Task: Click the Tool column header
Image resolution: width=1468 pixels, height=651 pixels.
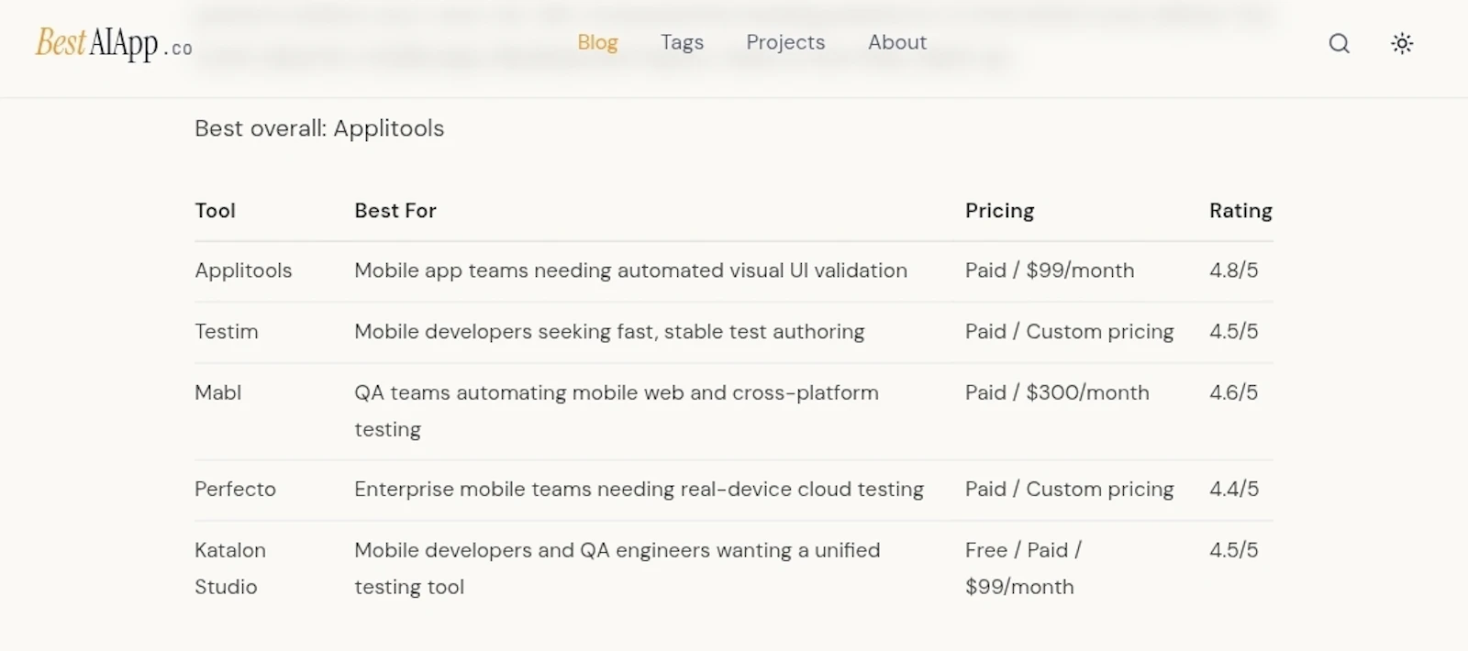Action: point(215,211)
